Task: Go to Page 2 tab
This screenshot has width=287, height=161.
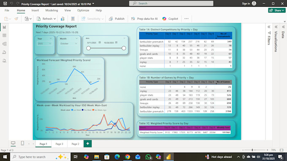Action: tap(75, 144)
